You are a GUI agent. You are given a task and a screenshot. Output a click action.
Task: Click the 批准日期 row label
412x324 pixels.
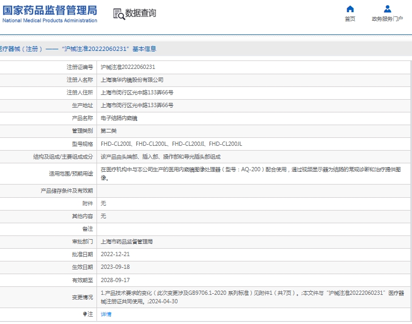(83, 255)
